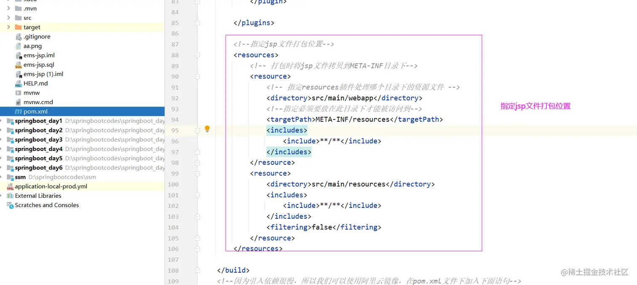Image resolution: width=637 pixels, height=285 pixels.
Task: Click the YML icon of application-local-prod.yml
Action: pos(10,186)
